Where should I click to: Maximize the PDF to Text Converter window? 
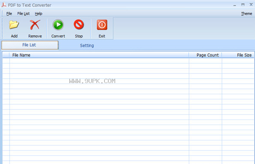coord(243,5)
